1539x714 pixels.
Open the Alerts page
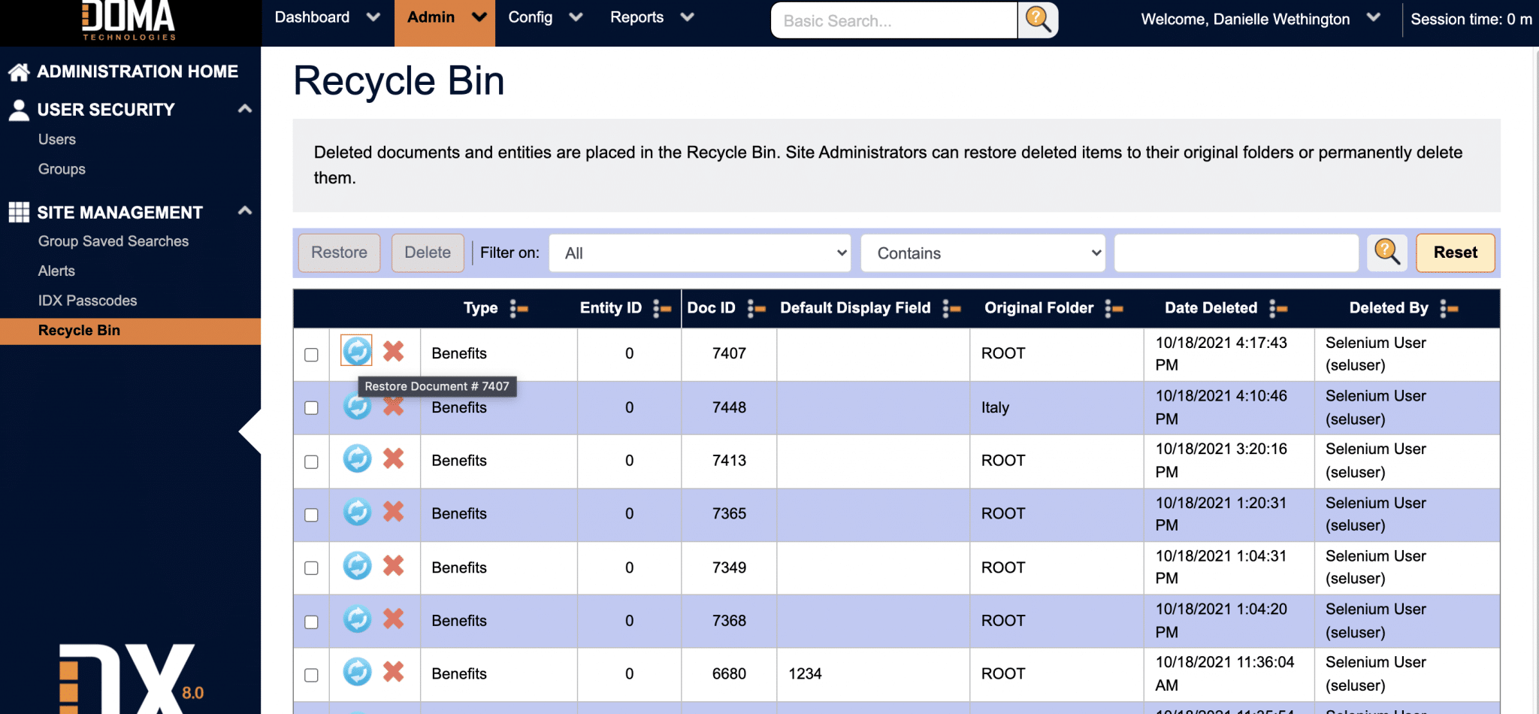click(56, 271)
